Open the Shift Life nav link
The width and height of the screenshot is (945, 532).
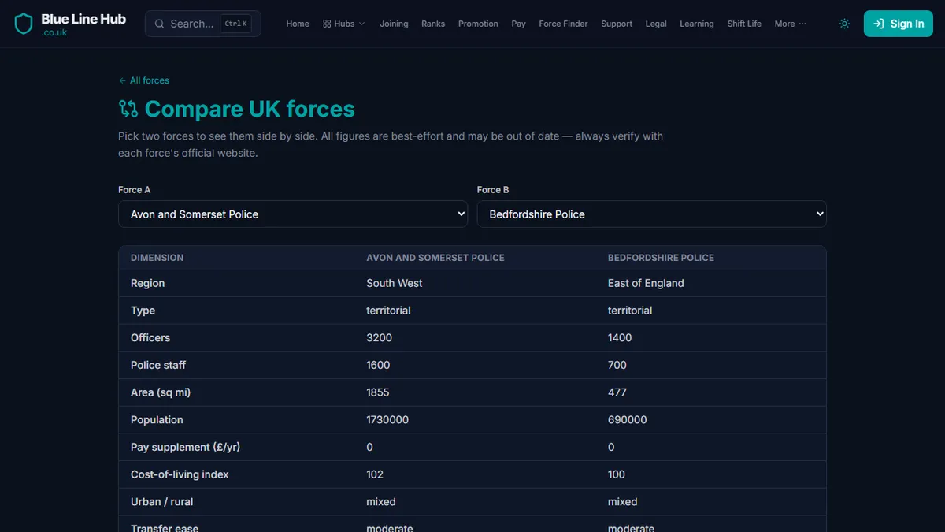pyautogui.click(x=744, y=24)
